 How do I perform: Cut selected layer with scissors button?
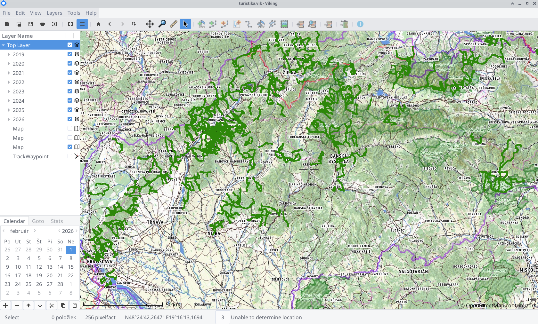tap(52, 305)
